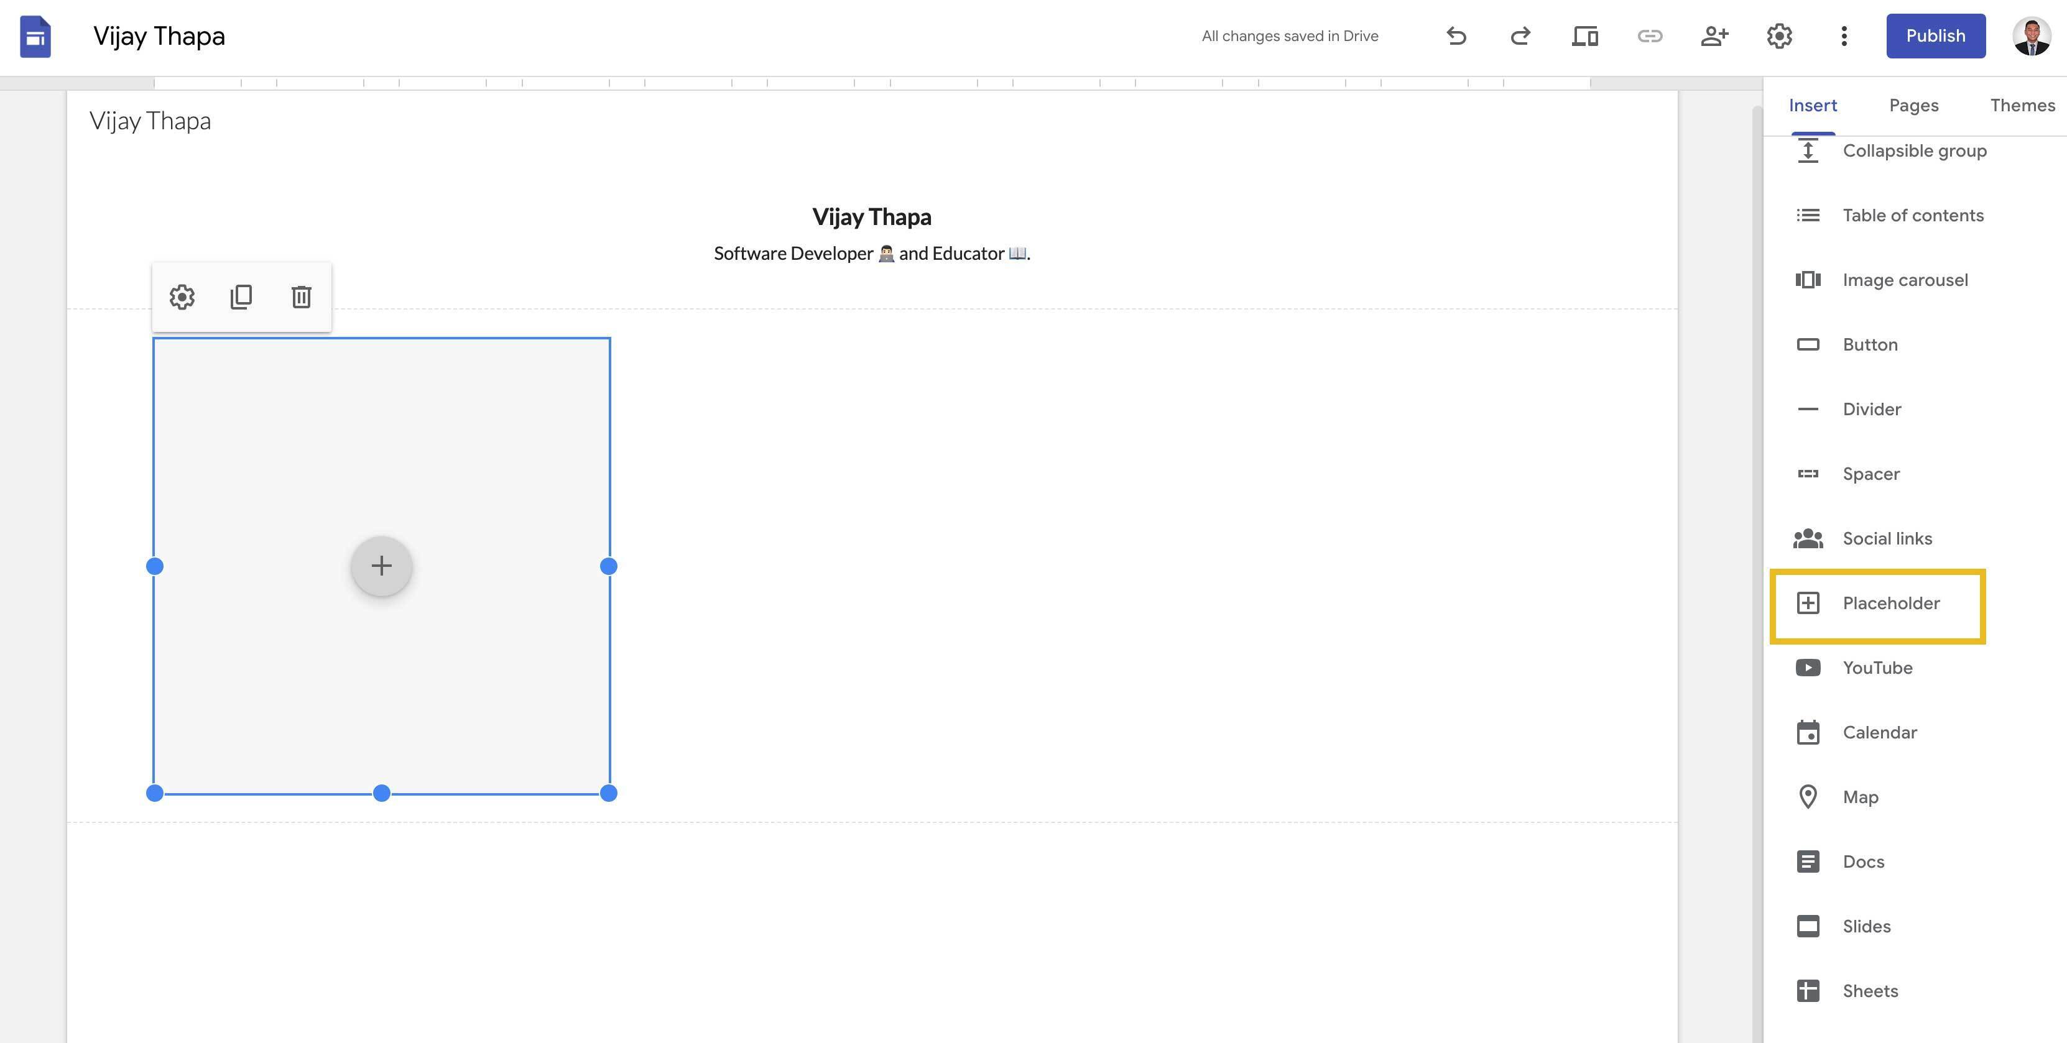Switch to the Themes tab
Viewport: 2067px width, 1043px height.
2022,106
